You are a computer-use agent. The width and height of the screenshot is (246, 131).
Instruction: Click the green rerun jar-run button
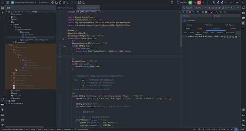tap(190, 2)
